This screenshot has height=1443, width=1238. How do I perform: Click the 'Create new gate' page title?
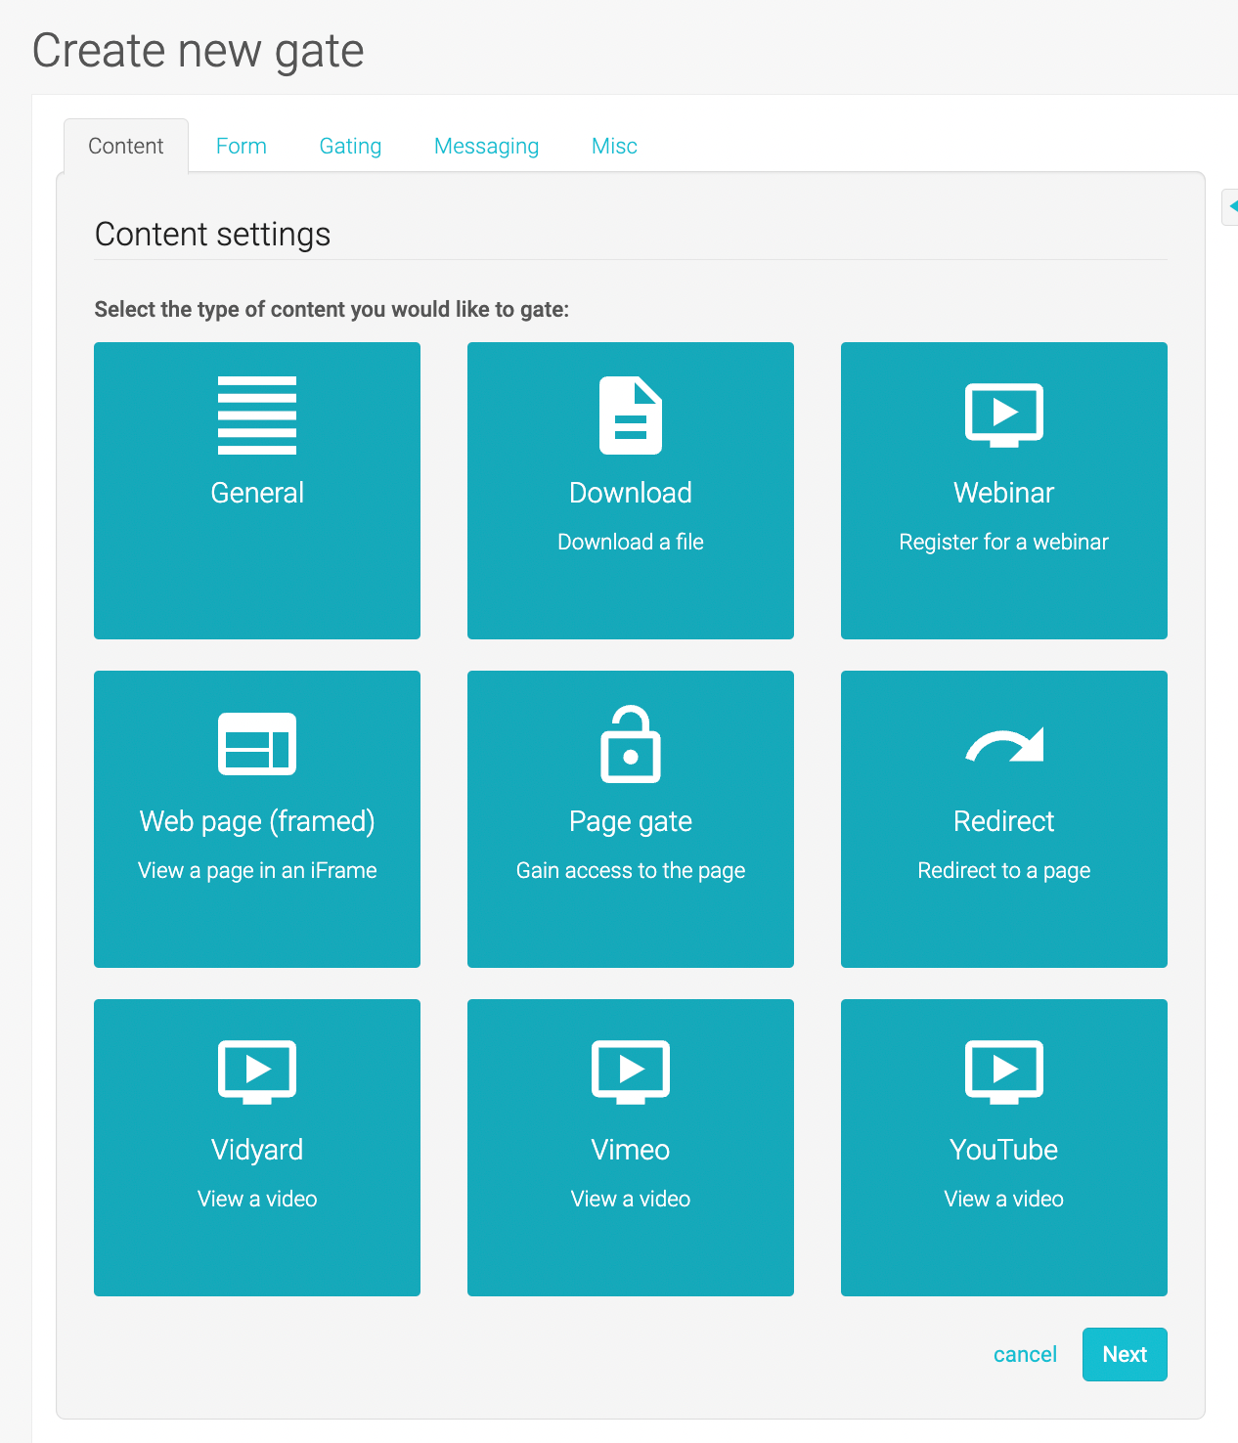199,51
